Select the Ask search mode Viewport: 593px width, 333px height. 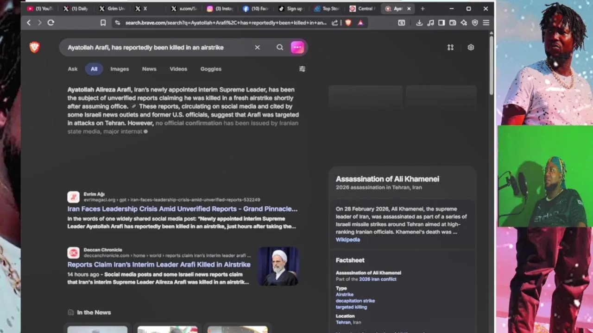pos(73,69)
